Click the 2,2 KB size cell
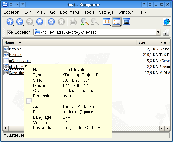This screenshot has height=142, width=173. 152,67
